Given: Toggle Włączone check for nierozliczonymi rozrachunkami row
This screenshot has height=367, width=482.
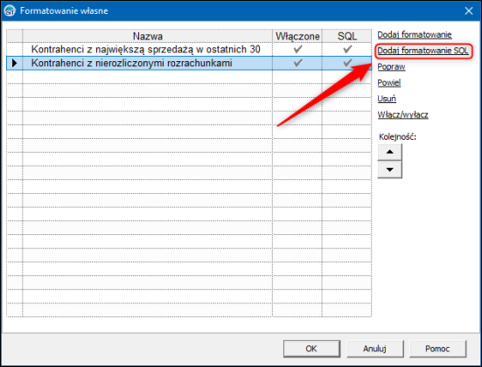Looking at the screenshot, I should [x=297, y=63].
